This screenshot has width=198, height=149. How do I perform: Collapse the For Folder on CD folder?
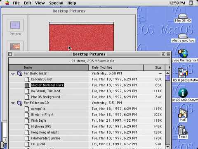13,103
